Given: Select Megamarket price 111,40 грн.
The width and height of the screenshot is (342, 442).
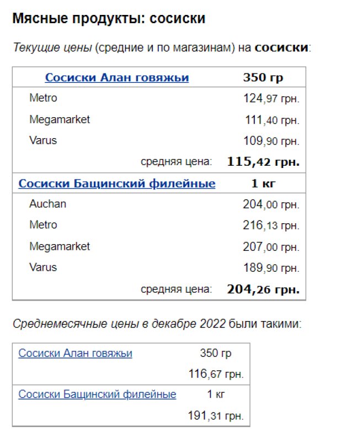Looking at the screenshot, I should point(272,120).
